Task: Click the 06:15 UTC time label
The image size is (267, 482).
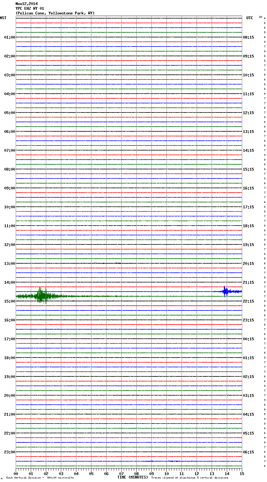Action: tap(248, 452)
